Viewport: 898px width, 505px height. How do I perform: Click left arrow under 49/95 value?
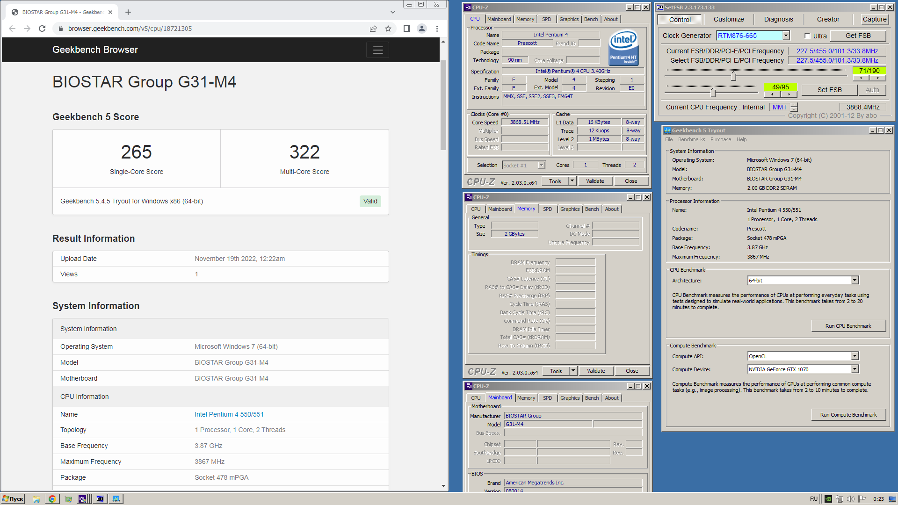pyautogui.click(x=772, y=94)
